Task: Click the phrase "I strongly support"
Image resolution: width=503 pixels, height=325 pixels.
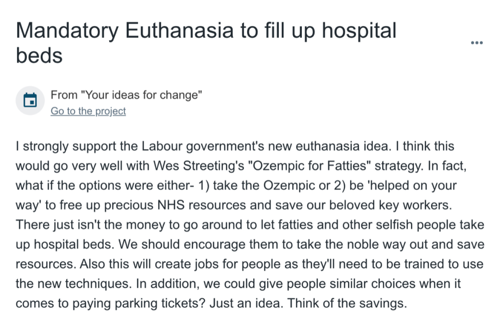Action: coord(53,147)
